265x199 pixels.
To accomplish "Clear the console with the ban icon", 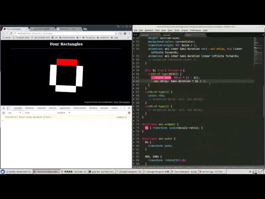I will (x=4, y=113).
